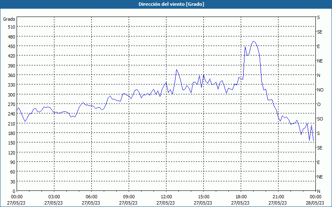Viewport: 332px width, 207px height.
Task: Pick the 390 label on the left axis
Action: (x=12, y=66)
